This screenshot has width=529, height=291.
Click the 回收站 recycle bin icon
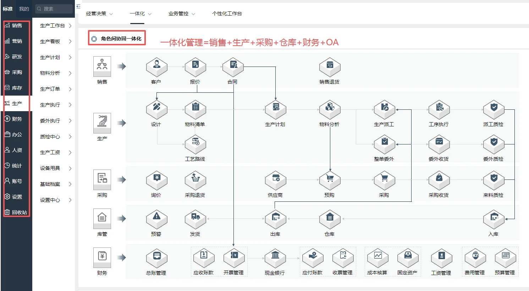click(16, 212)
